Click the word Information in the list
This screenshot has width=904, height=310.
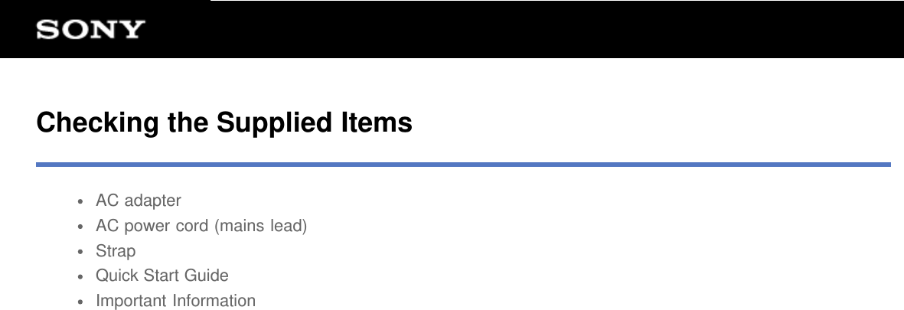pyautogui.click(x=214, y=301)
